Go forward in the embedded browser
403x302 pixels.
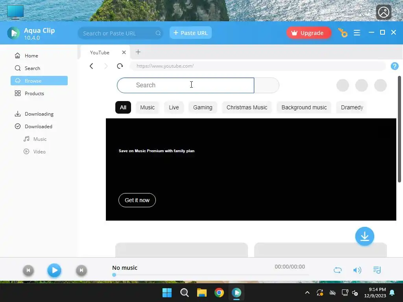pyautogui.click(x=105, y=66)
